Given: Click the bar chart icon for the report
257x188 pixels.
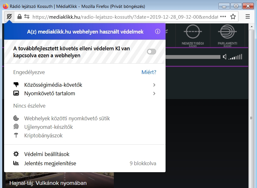Looking at the screenshot, I should pyautogui.click(x=16, y=163).
